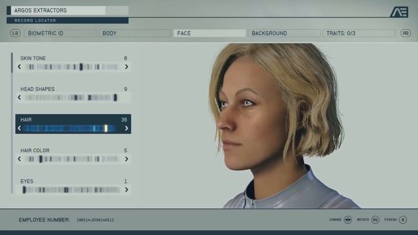Click the Head Shapes slider track
Image resolution: width=418 pixels, height=235 pixels.
(71, 97)
